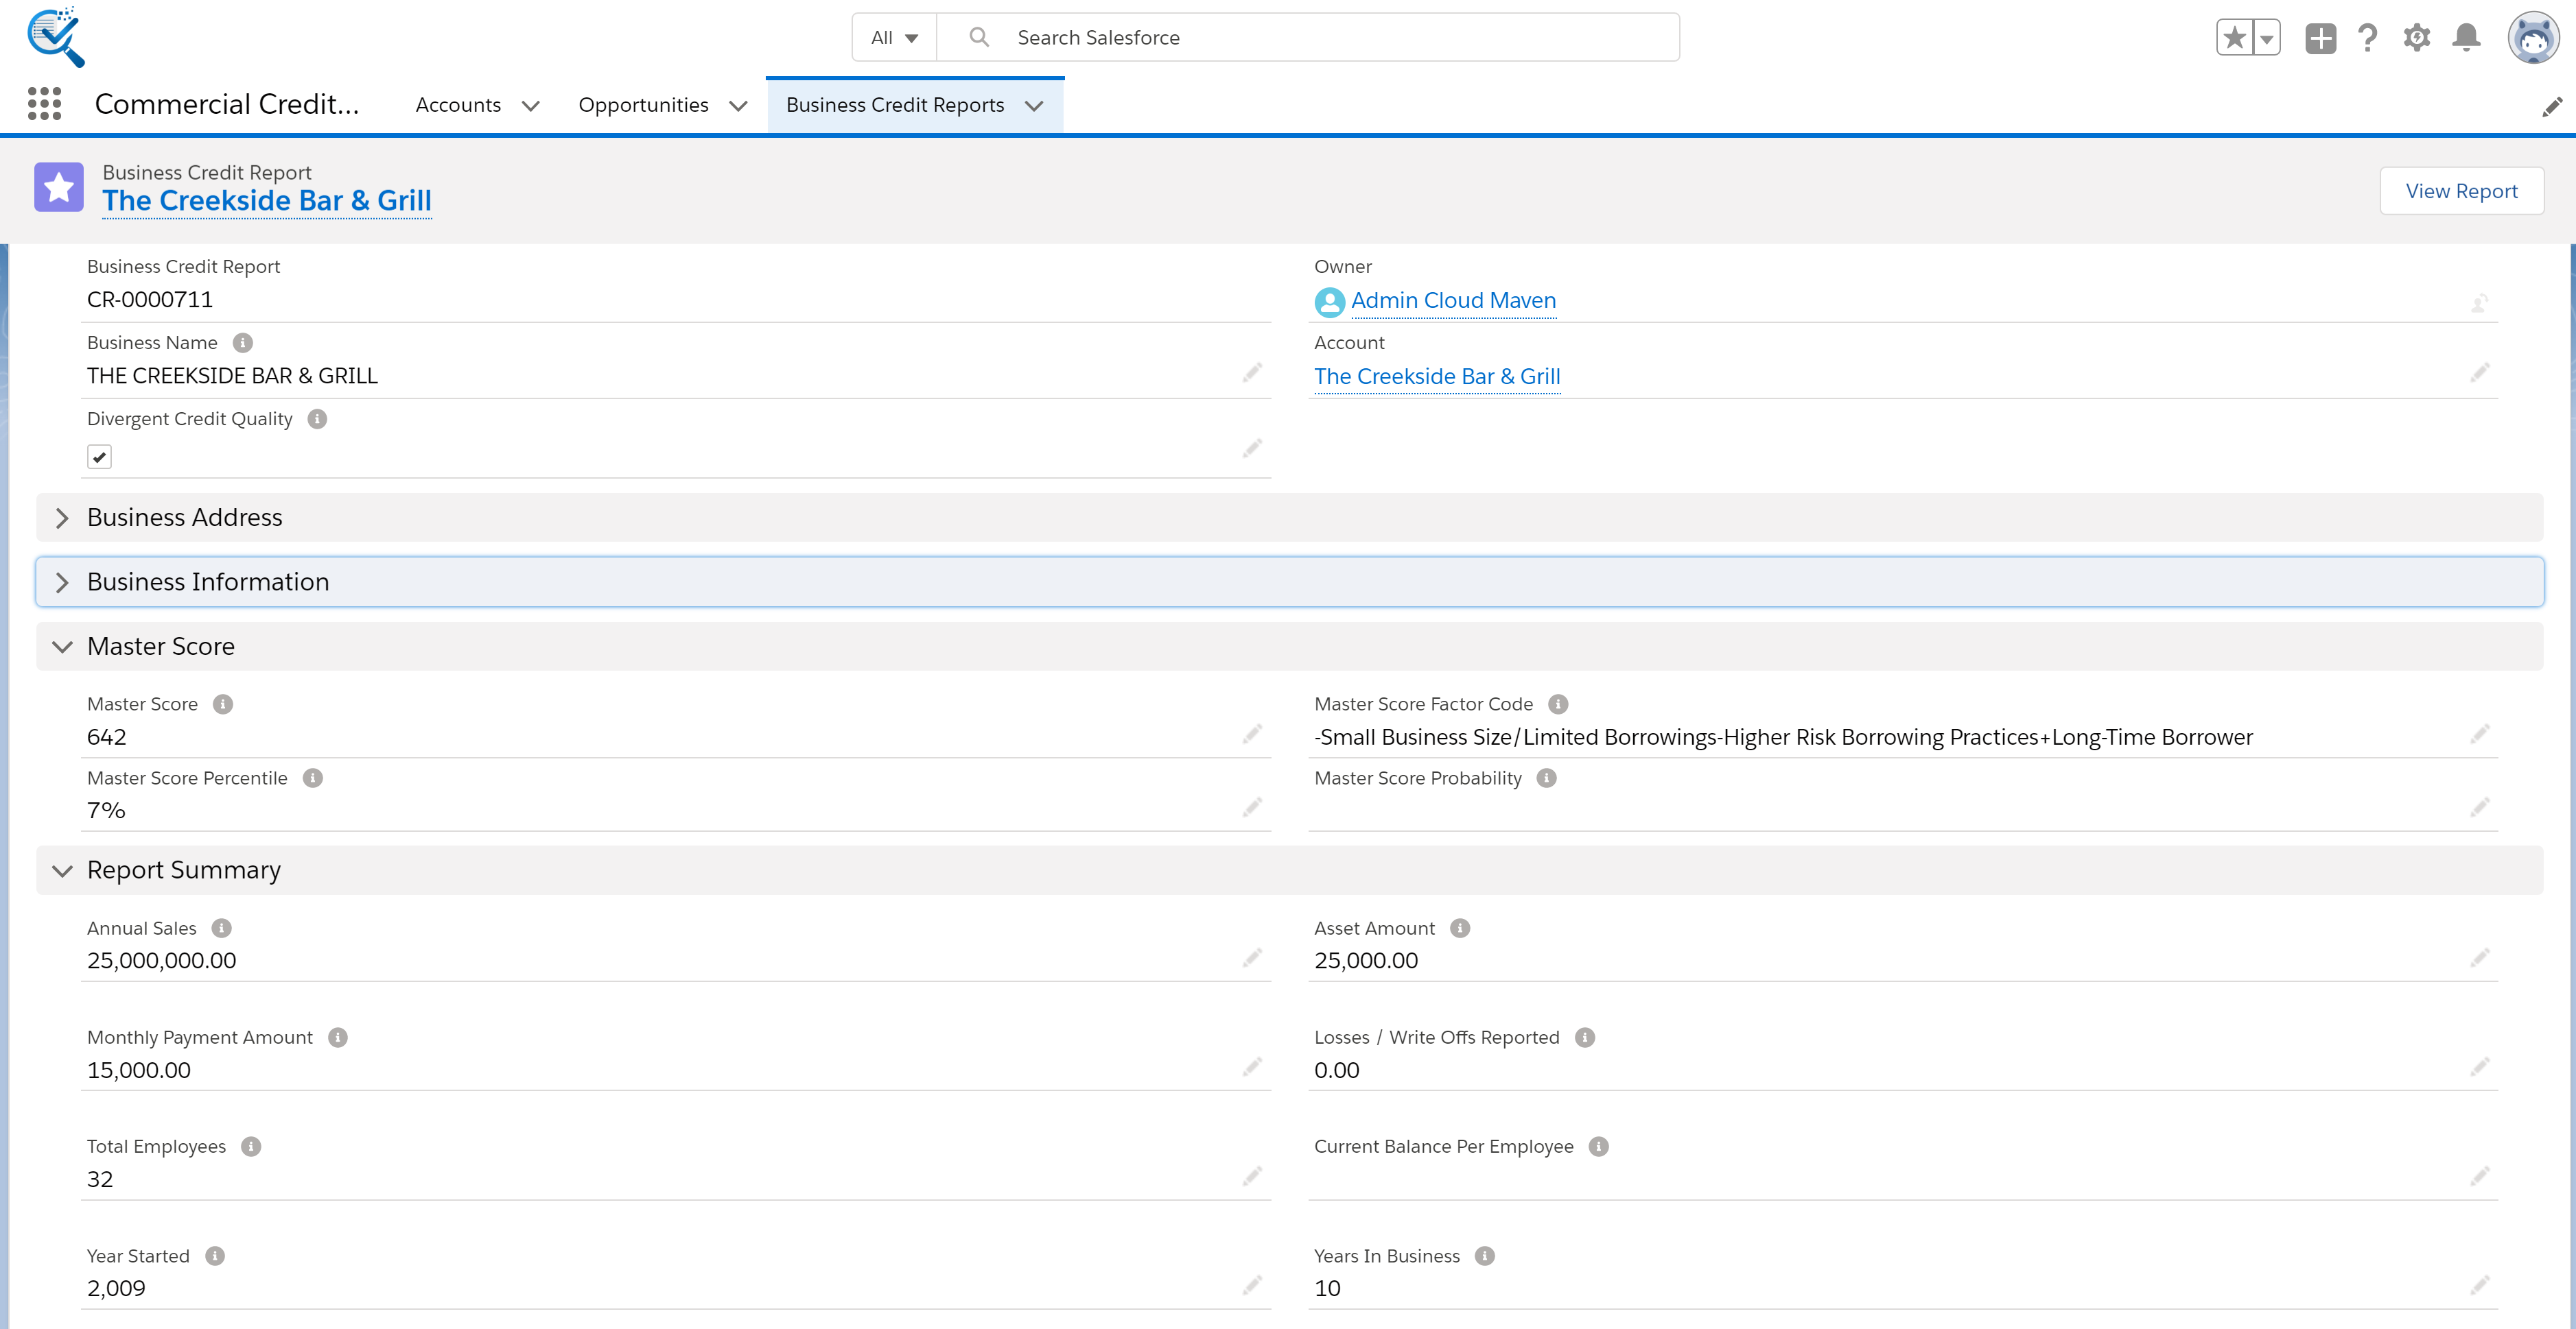Open the Help question mark icon
Screen dimensions: 2576x1329
[x=2367, y=38]
